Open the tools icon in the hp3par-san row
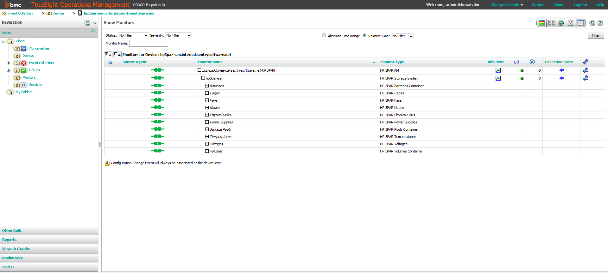608x274 pixels. (586, 78)
